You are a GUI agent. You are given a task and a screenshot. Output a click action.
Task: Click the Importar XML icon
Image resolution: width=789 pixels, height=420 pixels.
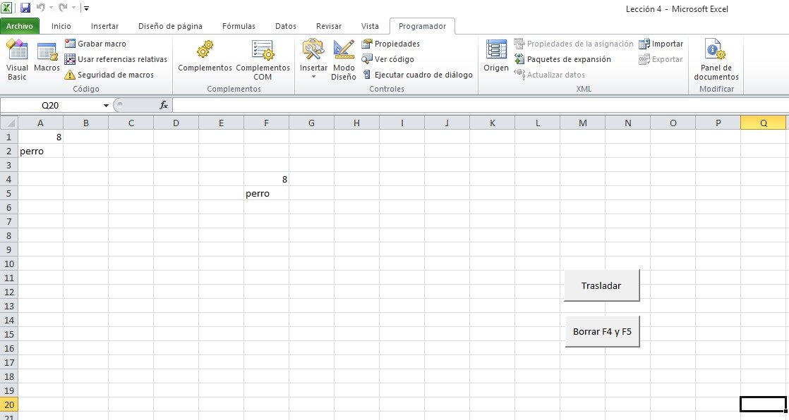[x=644, y=44]
